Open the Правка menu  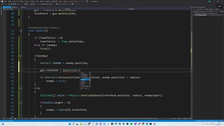coord(10,1)
